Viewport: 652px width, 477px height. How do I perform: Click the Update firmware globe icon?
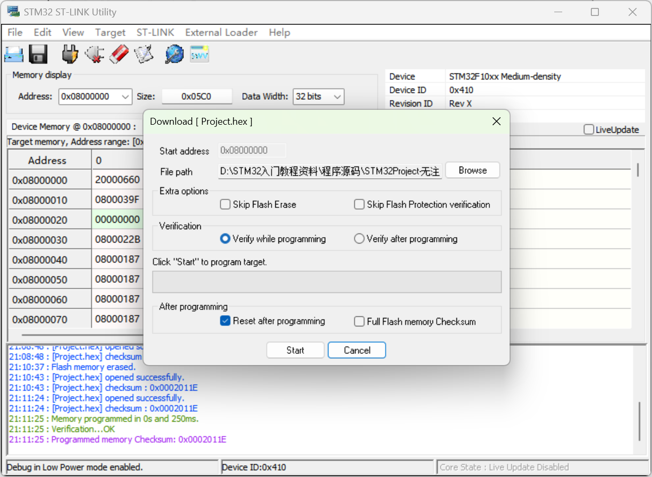(x=174, y=54)
